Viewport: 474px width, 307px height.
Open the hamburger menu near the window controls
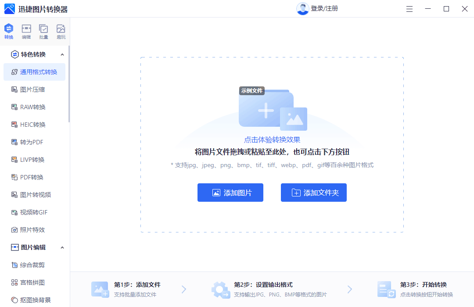409,8
